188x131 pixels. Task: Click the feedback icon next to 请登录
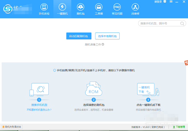pyautogui.click(x=165, y=2)
